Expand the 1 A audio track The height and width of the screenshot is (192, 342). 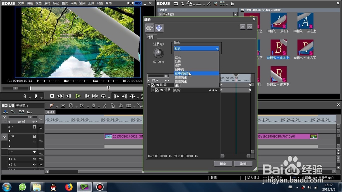(9, 159)
